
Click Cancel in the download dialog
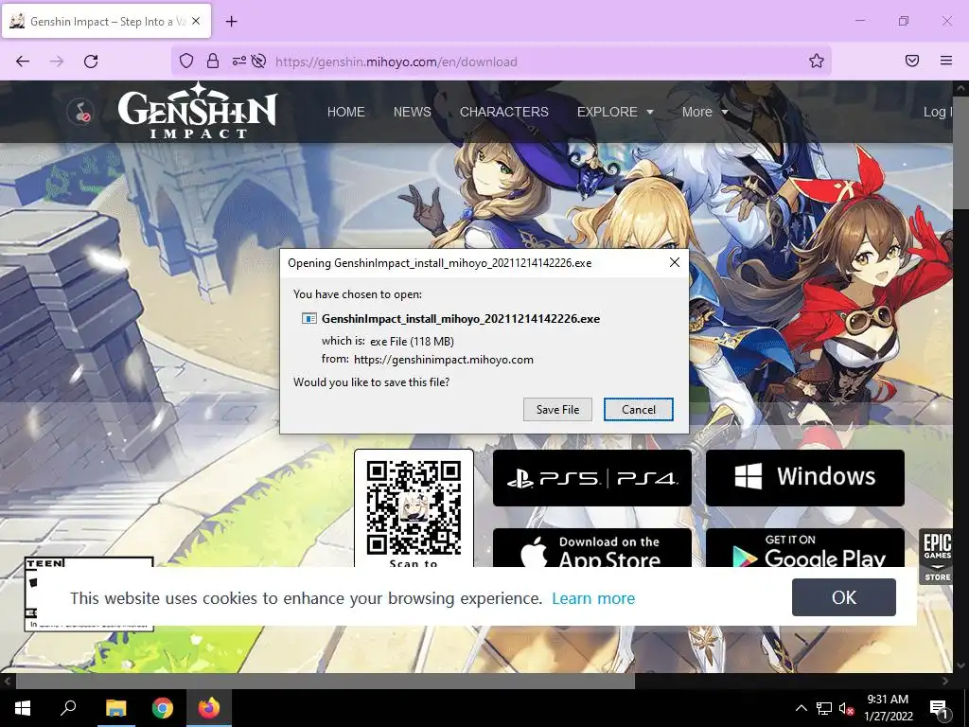coord(639,409)
